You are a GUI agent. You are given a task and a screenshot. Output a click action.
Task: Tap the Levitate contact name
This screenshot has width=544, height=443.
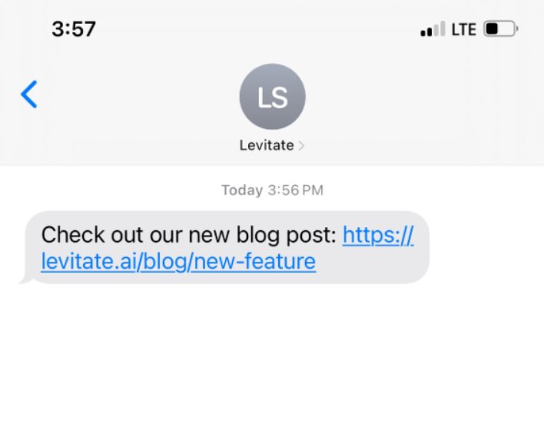(x=267, y=145)
